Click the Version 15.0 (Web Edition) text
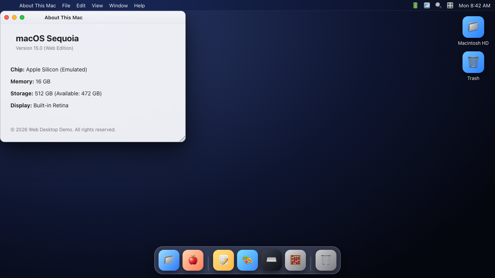 [x=44, y=48]
